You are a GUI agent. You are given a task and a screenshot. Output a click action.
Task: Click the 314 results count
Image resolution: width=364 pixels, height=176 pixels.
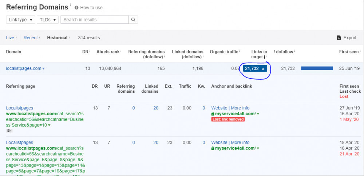[x=89, y=37]
